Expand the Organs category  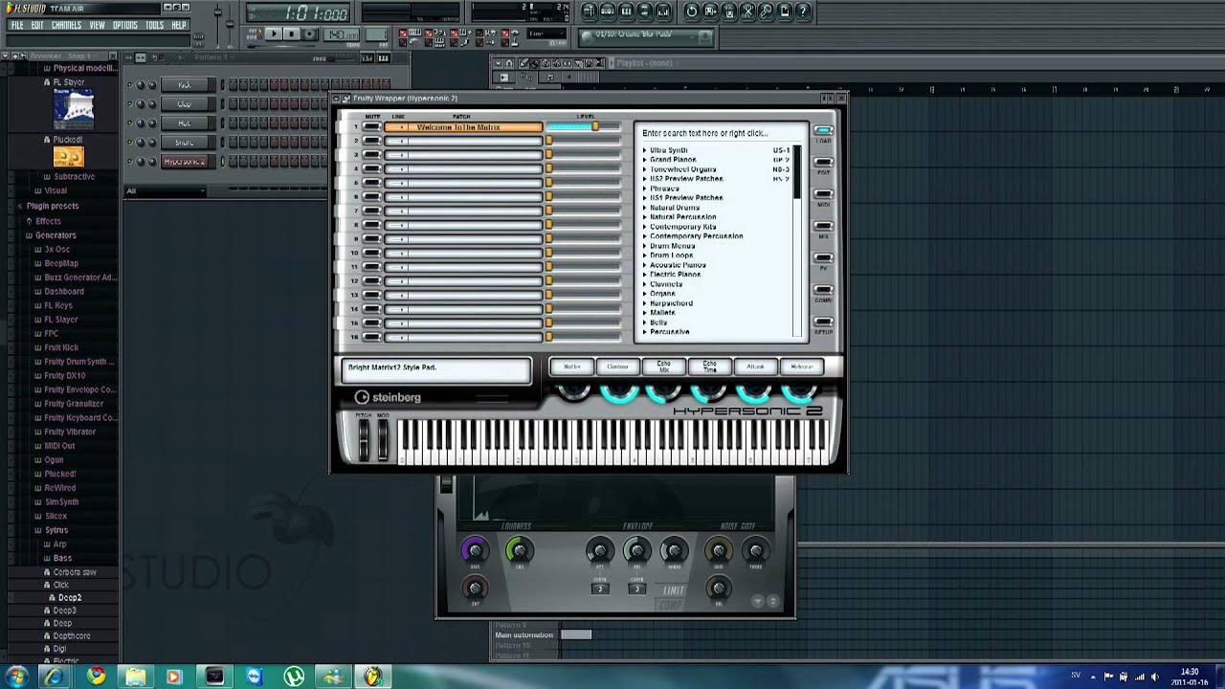coord(645,294)
